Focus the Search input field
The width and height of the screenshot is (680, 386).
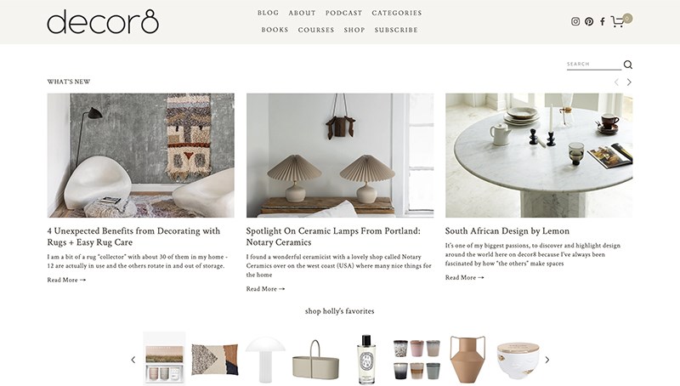click(593, 64)
